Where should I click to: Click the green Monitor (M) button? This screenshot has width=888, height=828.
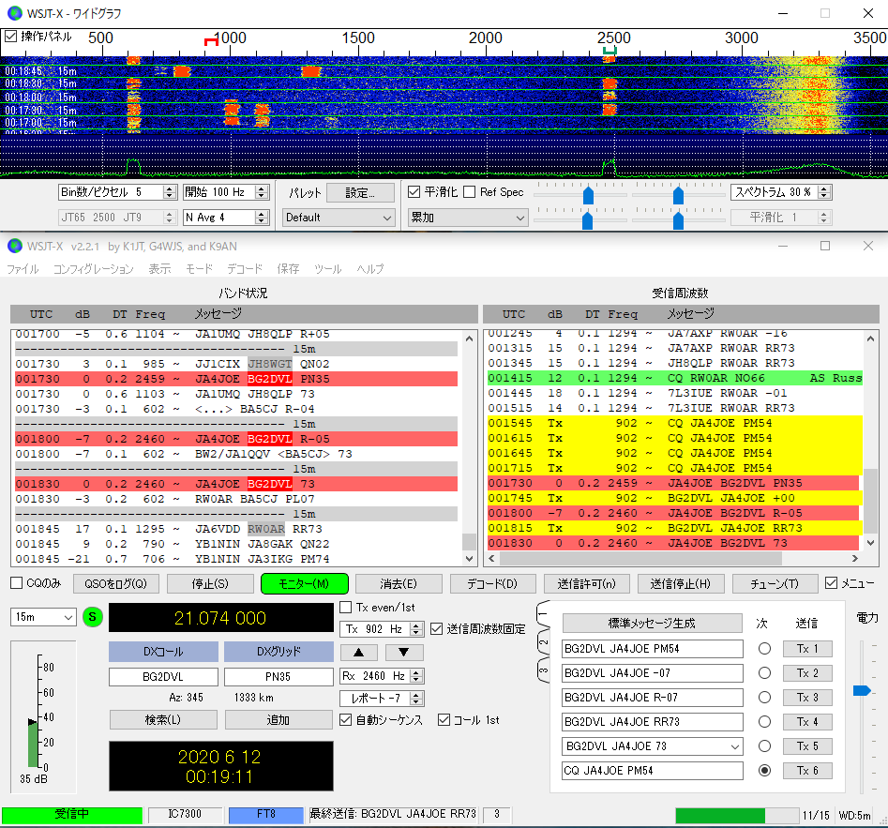point(304,584)
